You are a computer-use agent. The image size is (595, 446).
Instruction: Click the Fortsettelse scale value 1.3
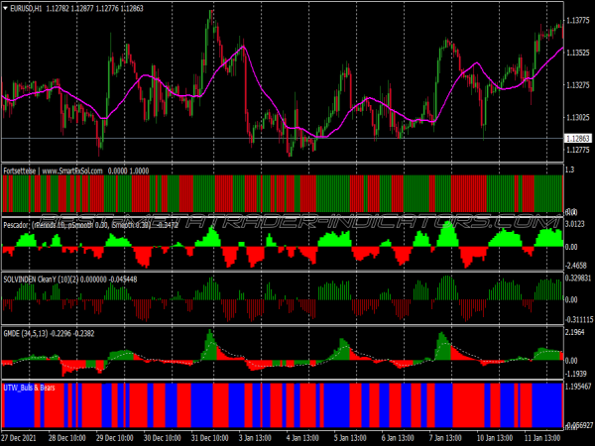(569, 169)
